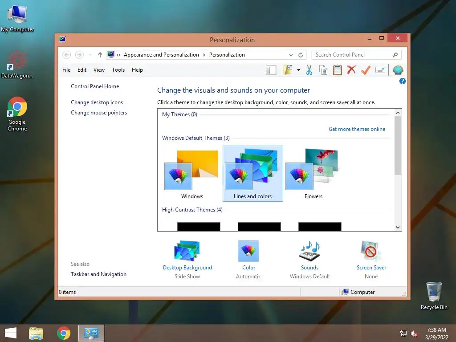The image size is (456, 342).
Task: Click the Properties card toolbar icon
Action: pos(380,70)
